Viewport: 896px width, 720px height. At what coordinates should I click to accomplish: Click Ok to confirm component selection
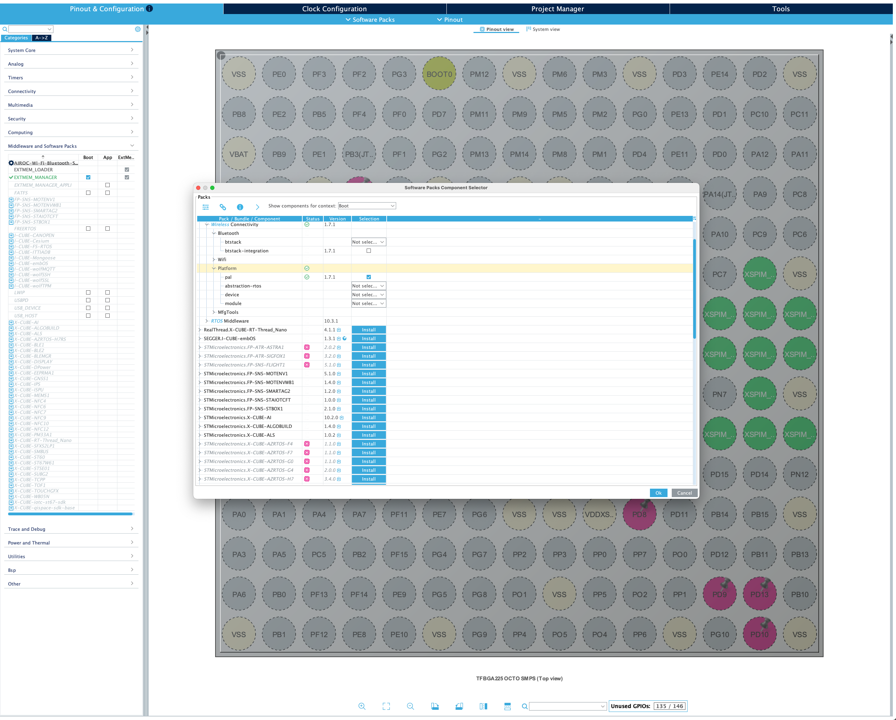click(x=658, y=493)
